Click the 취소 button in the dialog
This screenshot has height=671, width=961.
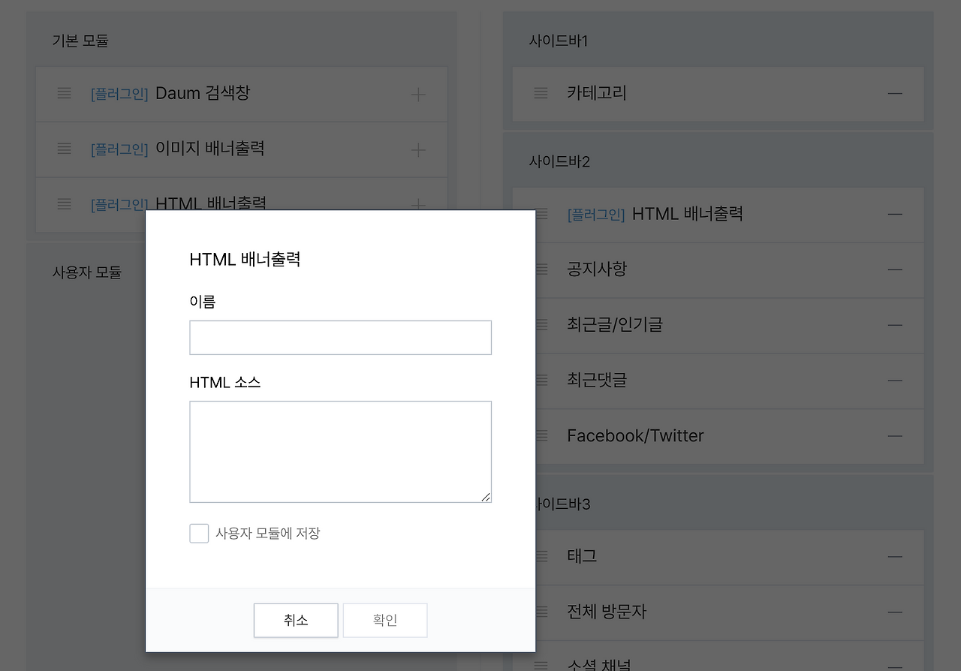(x=295, y=620)
